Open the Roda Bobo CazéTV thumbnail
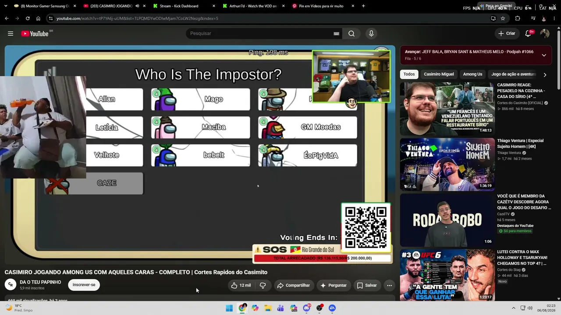The image size is (561, 315). 447,220
